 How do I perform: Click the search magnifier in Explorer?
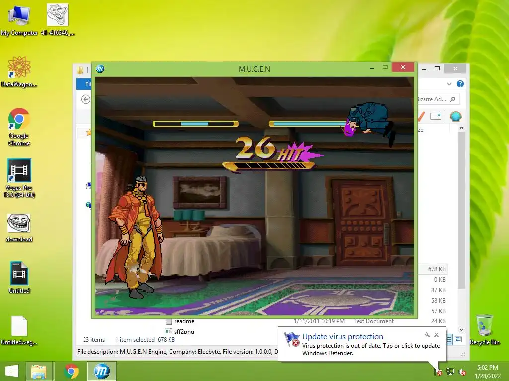[x=453, y=99]
